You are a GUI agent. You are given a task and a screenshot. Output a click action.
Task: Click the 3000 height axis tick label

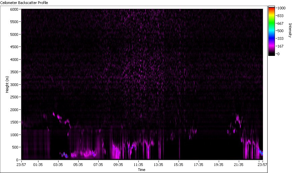tap(14, 85)
